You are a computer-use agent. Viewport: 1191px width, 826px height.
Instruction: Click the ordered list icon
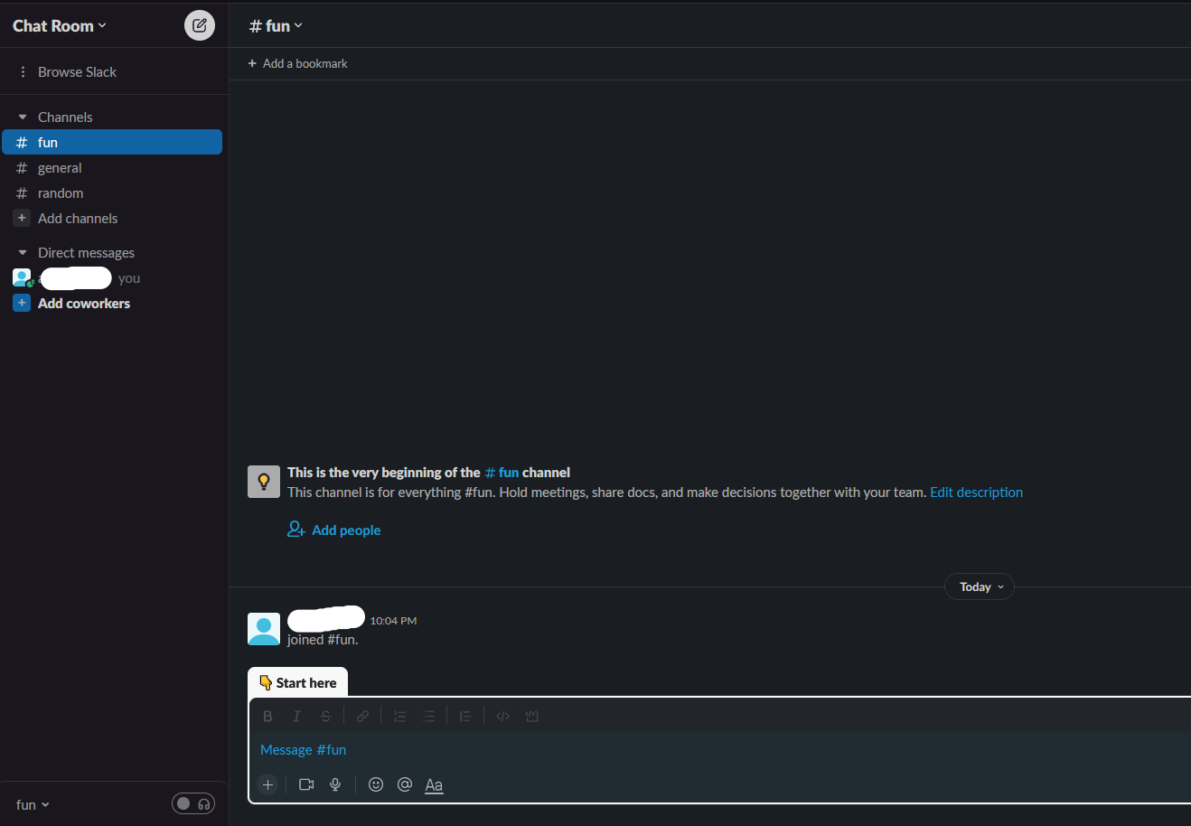tap(399, 717)
